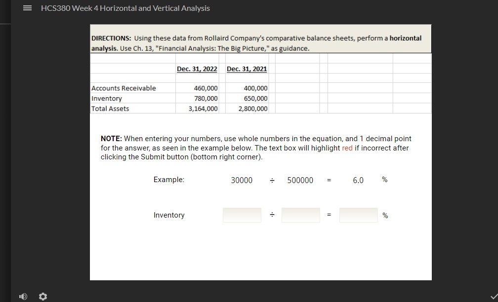Click the course title HCS380 Week 4
The image size is (498, 302).
(x=125, y=8)
